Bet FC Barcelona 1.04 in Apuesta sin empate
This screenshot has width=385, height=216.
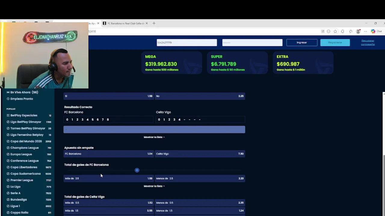[x=109, y=154]
